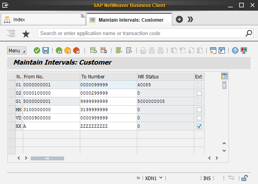This screenshot has height=184, width=258.
Task: Select row selector for interval XX
Action: (x=12, y=126)
